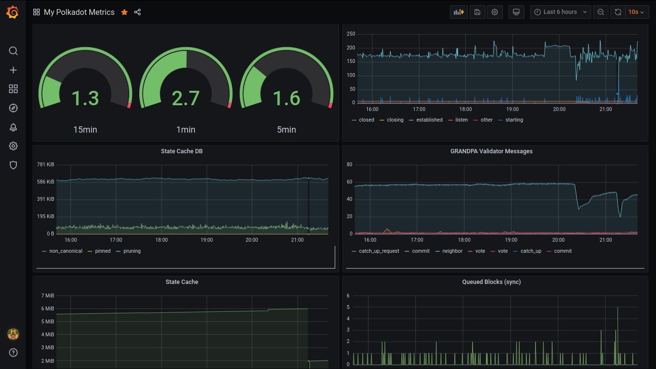Toggle the 'neighbor' series in GRANDPA legend

tap(452, 251)
